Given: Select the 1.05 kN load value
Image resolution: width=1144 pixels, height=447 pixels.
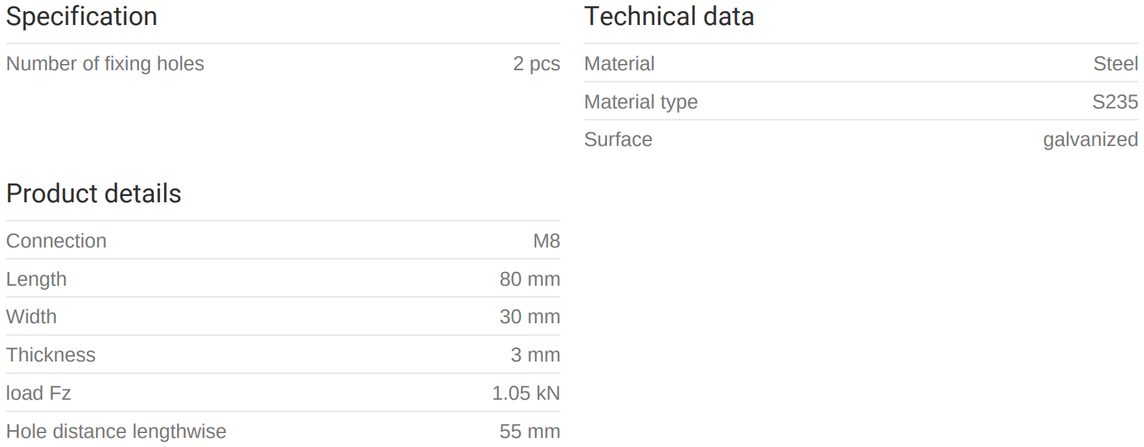Looking at the screenshot, I should point(526,393).
